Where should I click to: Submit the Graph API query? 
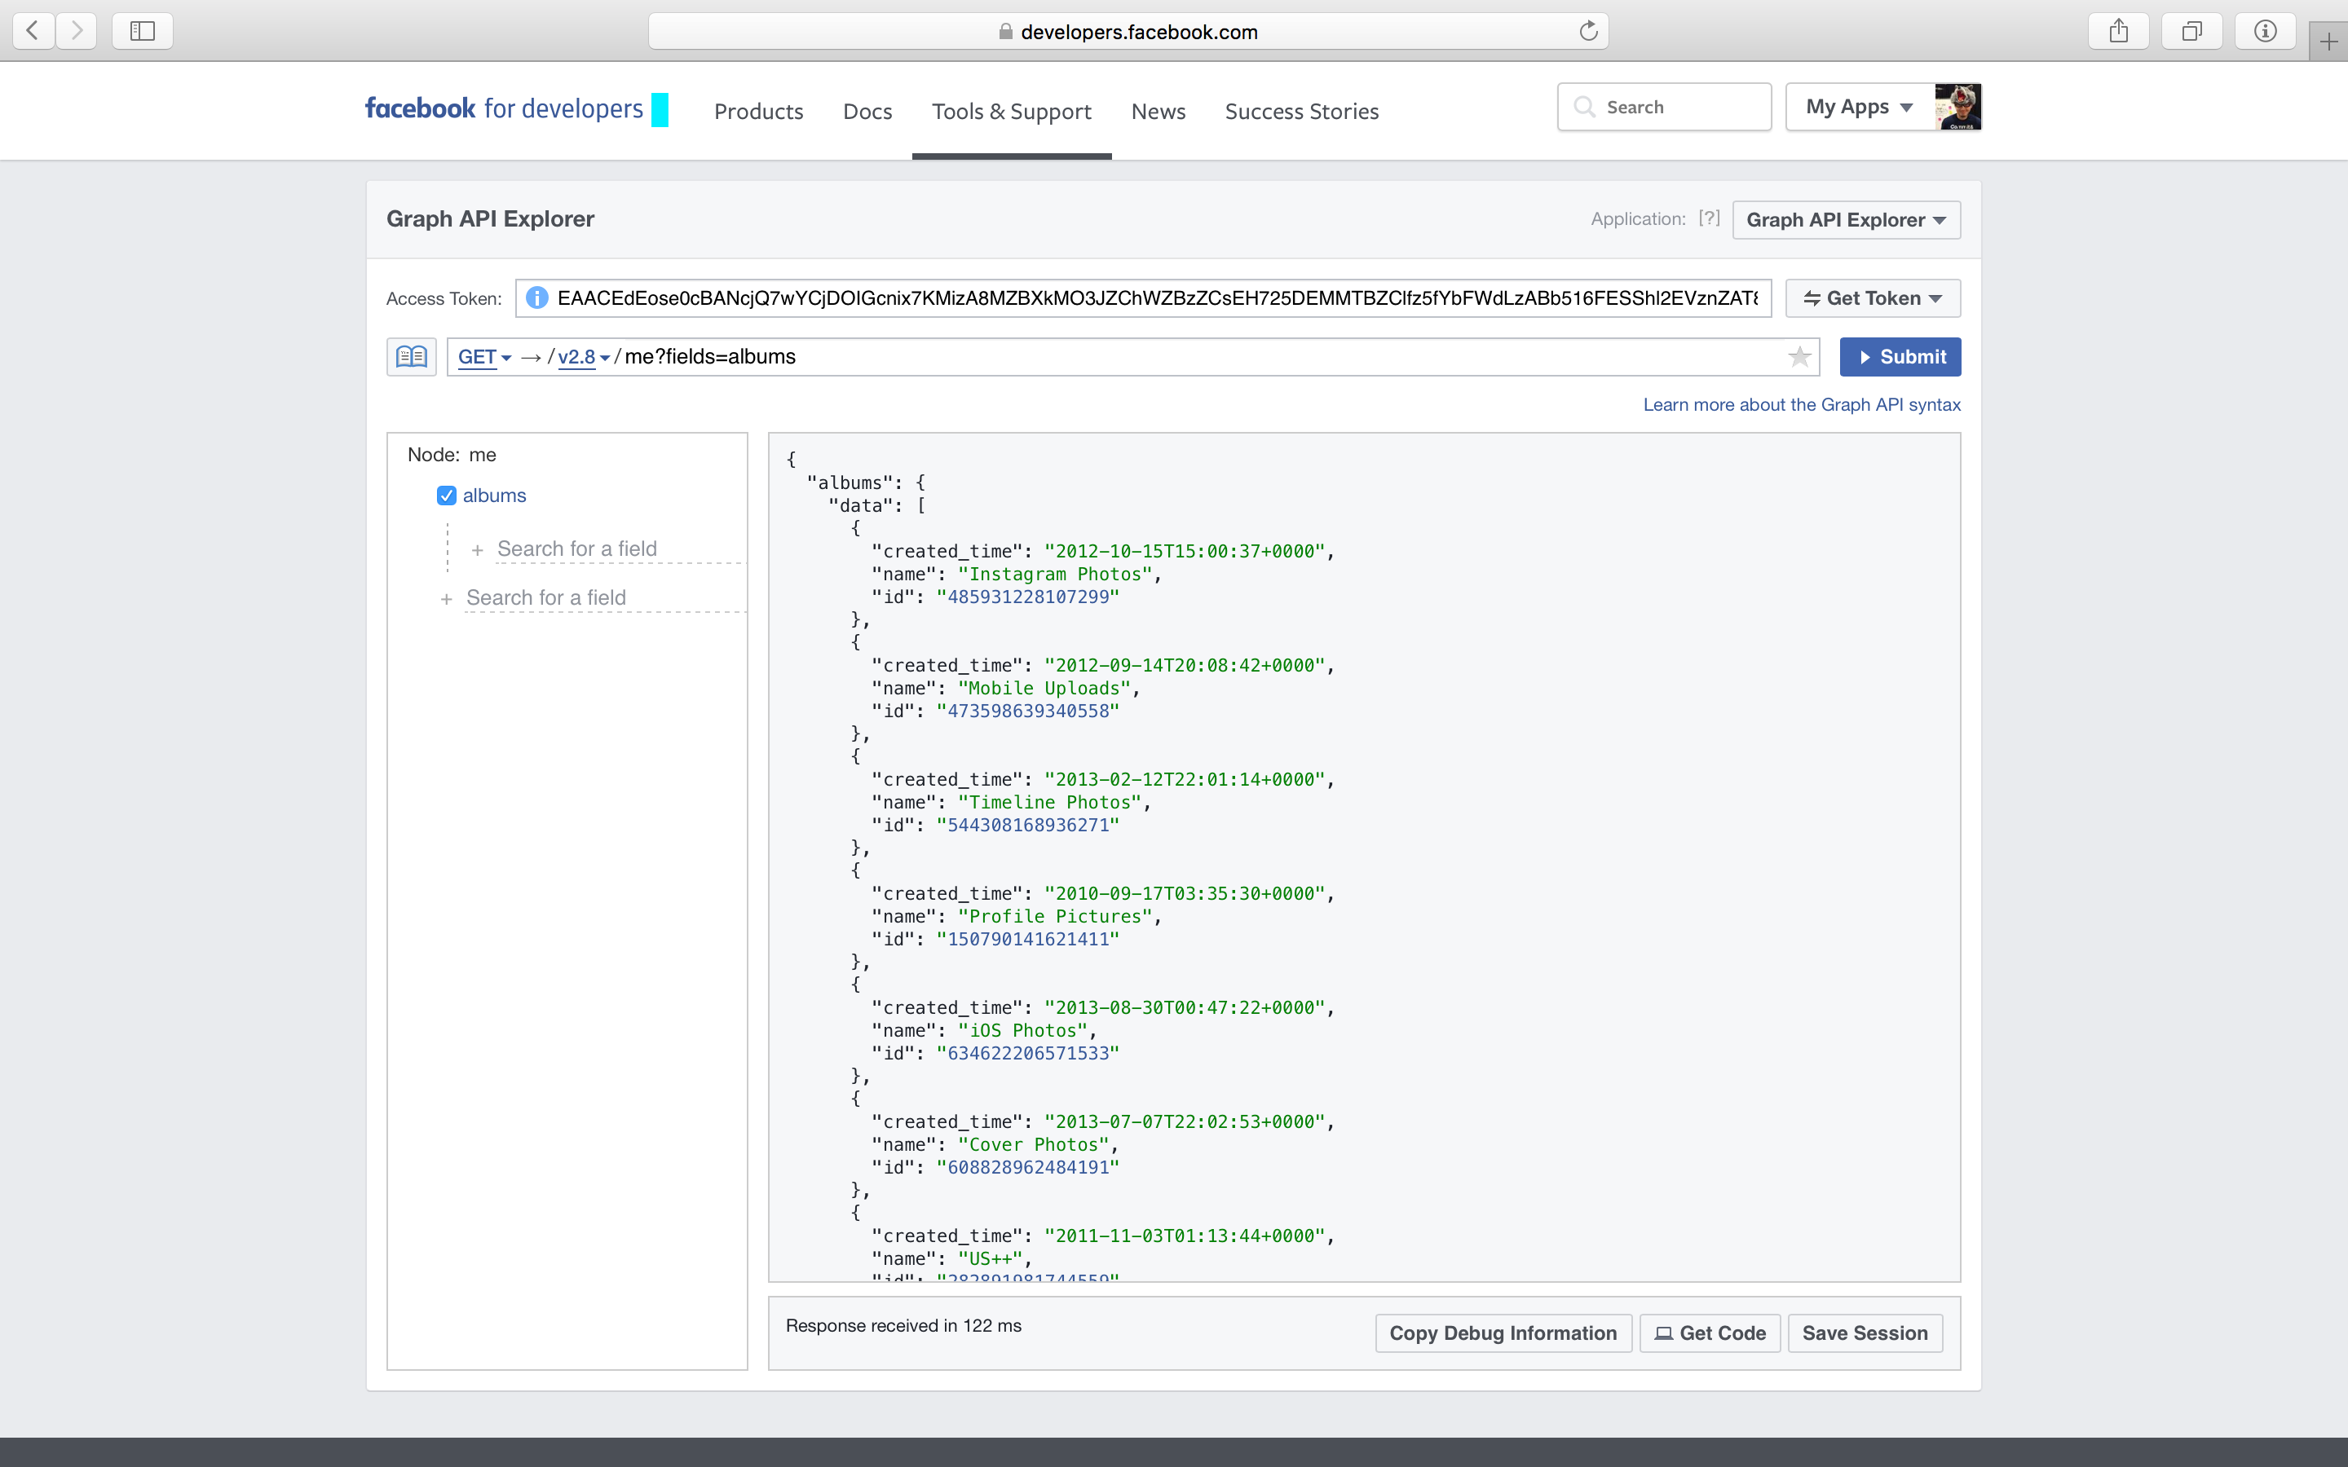coord(1900,357)
